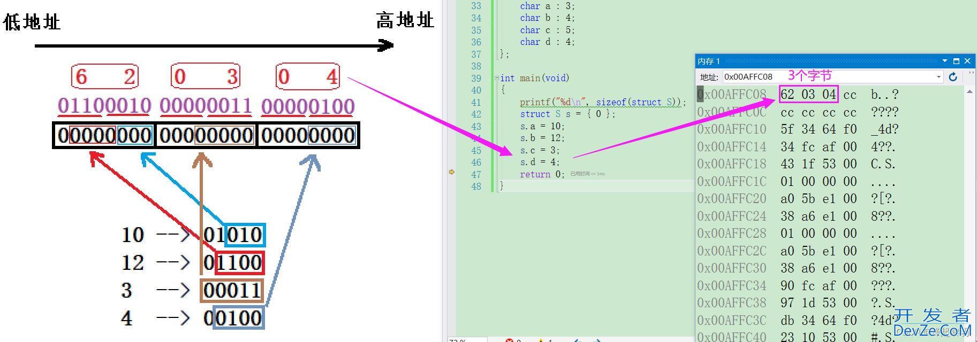Image resolution: width=977 pixels, height=342 pixels.
Task: Click sizeof(struct S) expression on line 41
Action: pyautogui.click(x=637, y=102)
